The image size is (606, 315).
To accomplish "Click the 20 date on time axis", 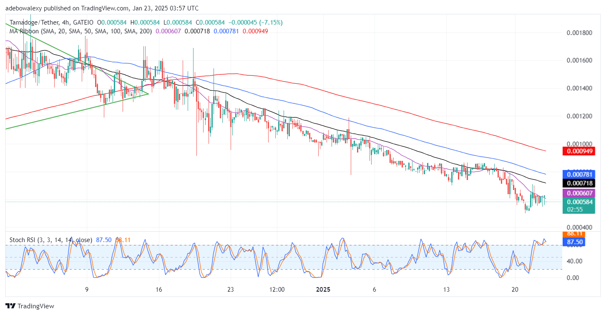I will pyautogui.click(x=515, y=290).
